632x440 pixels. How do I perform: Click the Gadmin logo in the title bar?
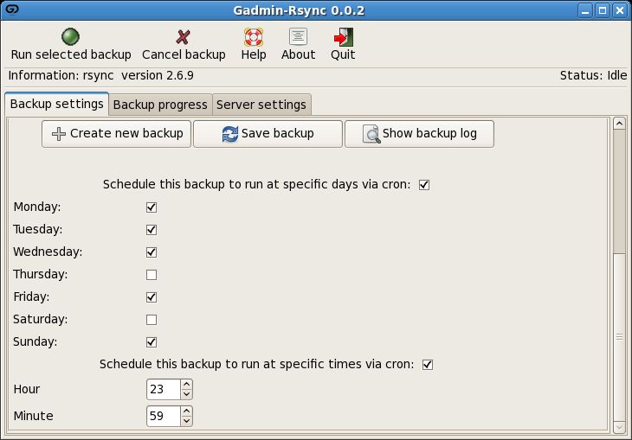point(12,10)
